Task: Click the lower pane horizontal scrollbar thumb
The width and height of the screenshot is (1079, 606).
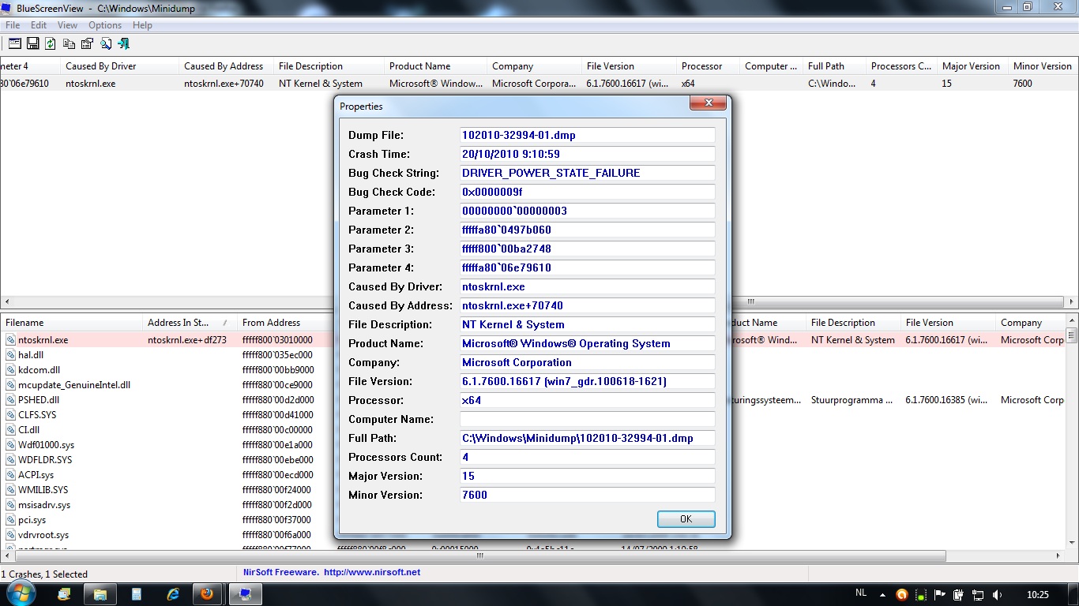Action: click(x=479, y=555)
